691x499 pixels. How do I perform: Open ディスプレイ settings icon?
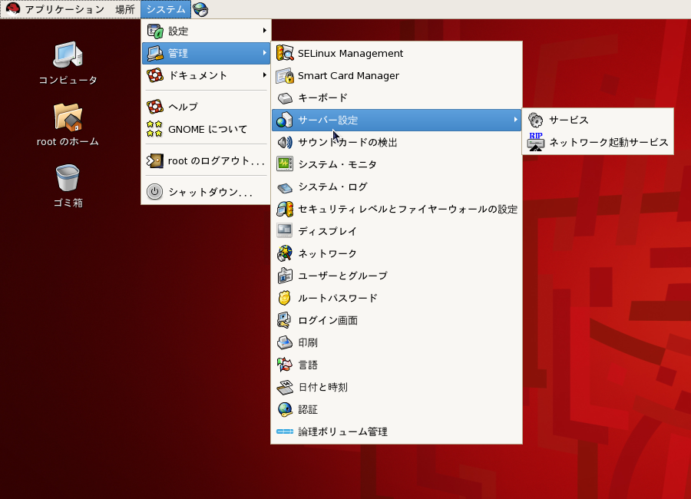point(284,230)
